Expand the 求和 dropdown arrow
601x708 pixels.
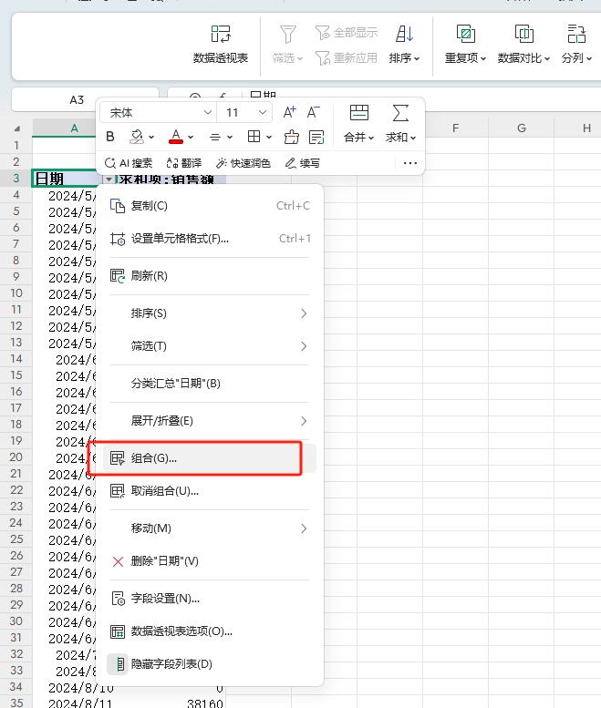pyautogui.click(x=413, y=138)
